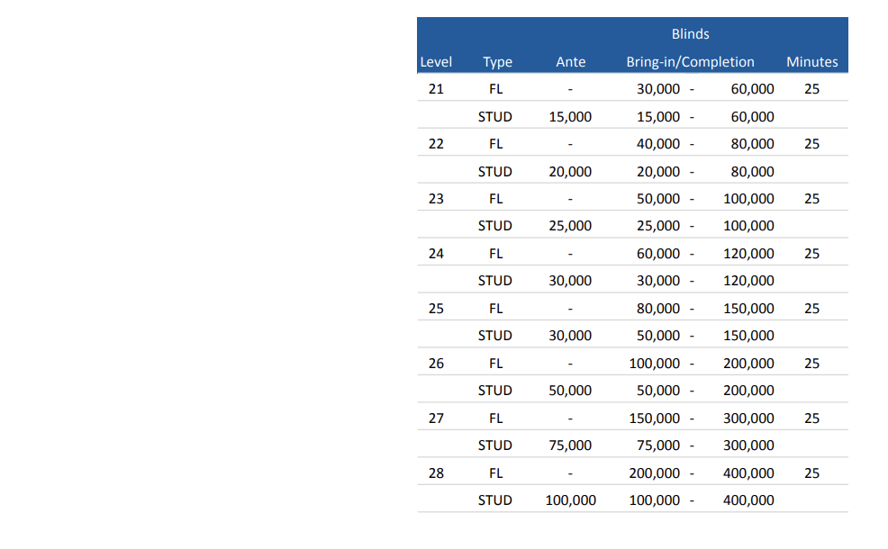Select the 100,000 ante in level 28 STUD row
This screenshot has height=549, width=888.
[x=570, y=500]
